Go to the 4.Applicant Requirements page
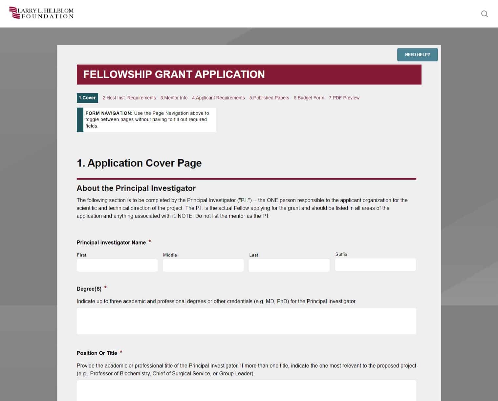This screenshot has height=401, width=498. tap(218, 97)
